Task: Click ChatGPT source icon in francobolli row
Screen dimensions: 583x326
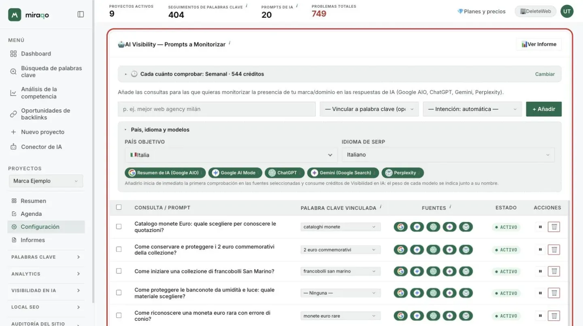Action: (x=433, y=271)
